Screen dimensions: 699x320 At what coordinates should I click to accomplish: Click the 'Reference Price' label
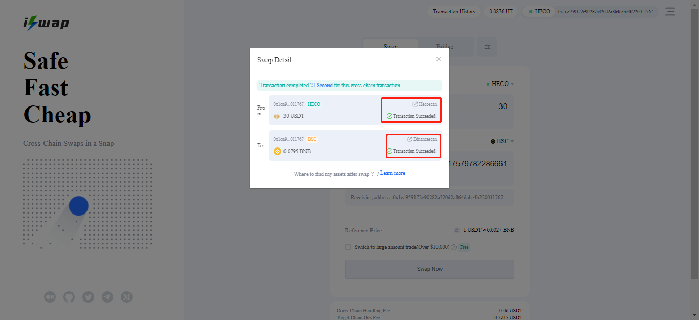(363, 230)
